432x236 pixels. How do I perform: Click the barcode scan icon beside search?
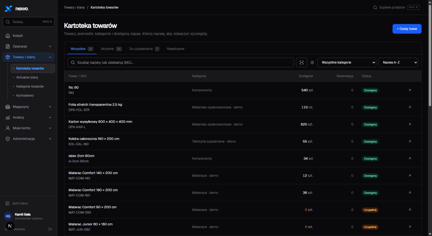[x=301, y=63]
